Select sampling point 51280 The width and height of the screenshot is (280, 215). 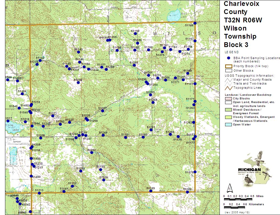point(134,65)
